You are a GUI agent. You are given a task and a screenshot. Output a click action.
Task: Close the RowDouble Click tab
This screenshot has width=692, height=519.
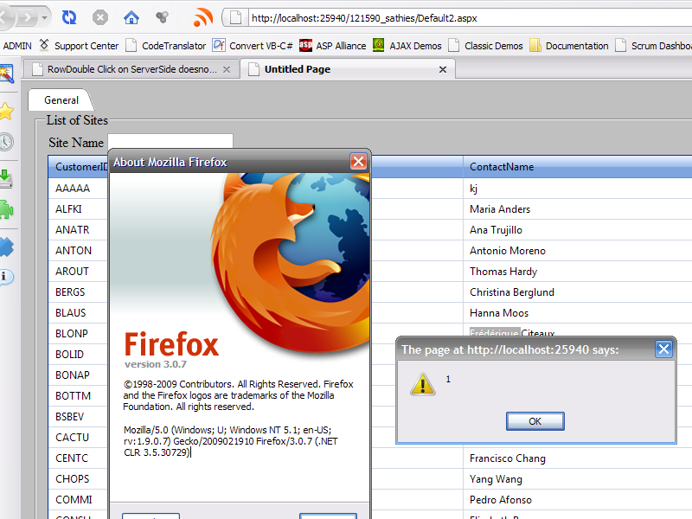(227, 70)
